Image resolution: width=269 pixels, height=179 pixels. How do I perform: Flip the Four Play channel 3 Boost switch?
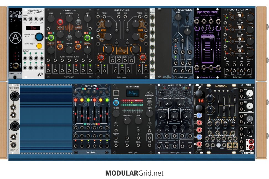coord(240,39)
